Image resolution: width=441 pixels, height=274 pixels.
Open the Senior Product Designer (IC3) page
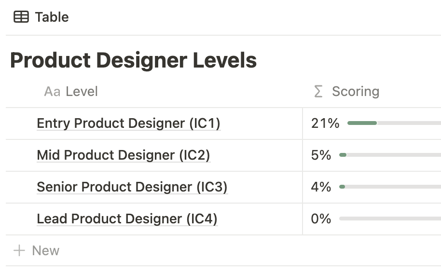(x=132, y=187)
